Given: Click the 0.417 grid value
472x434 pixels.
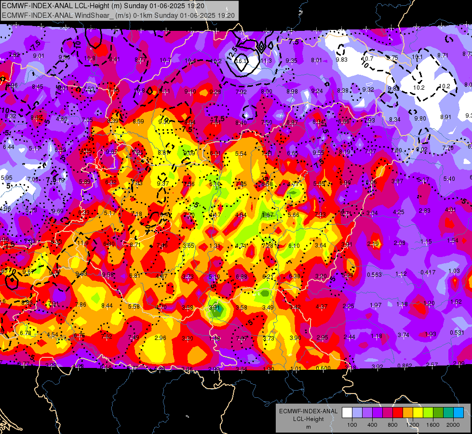Looking at the screenshot, I should coord(428,272).
